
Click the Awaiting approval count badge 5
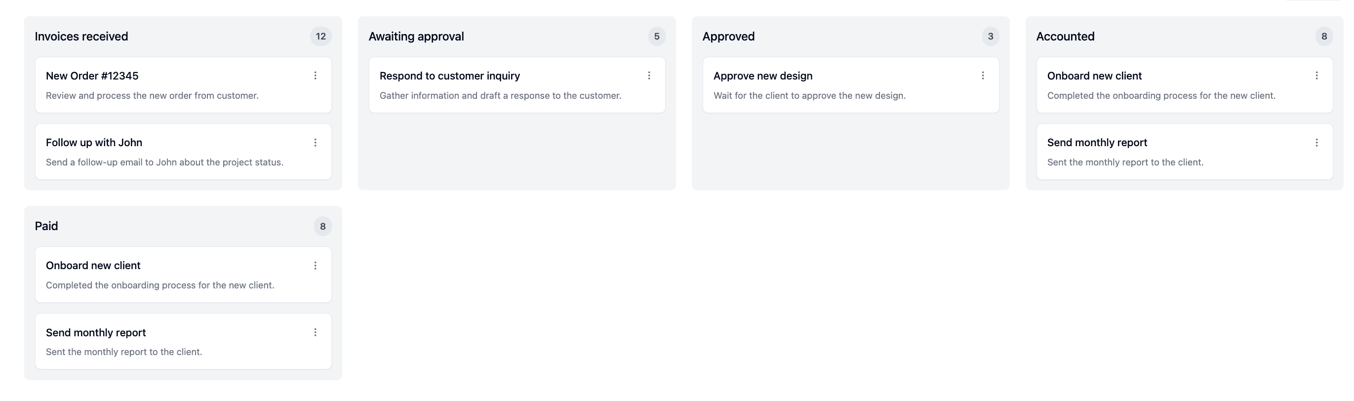tap(656, 36)
